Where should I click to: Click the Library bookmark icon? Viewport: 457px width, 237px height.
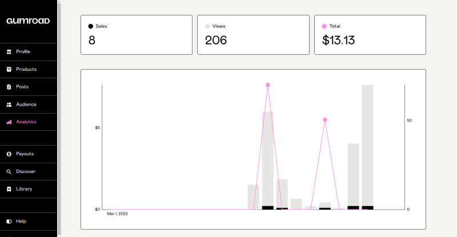pyautogui.click(x=9, y=189)
